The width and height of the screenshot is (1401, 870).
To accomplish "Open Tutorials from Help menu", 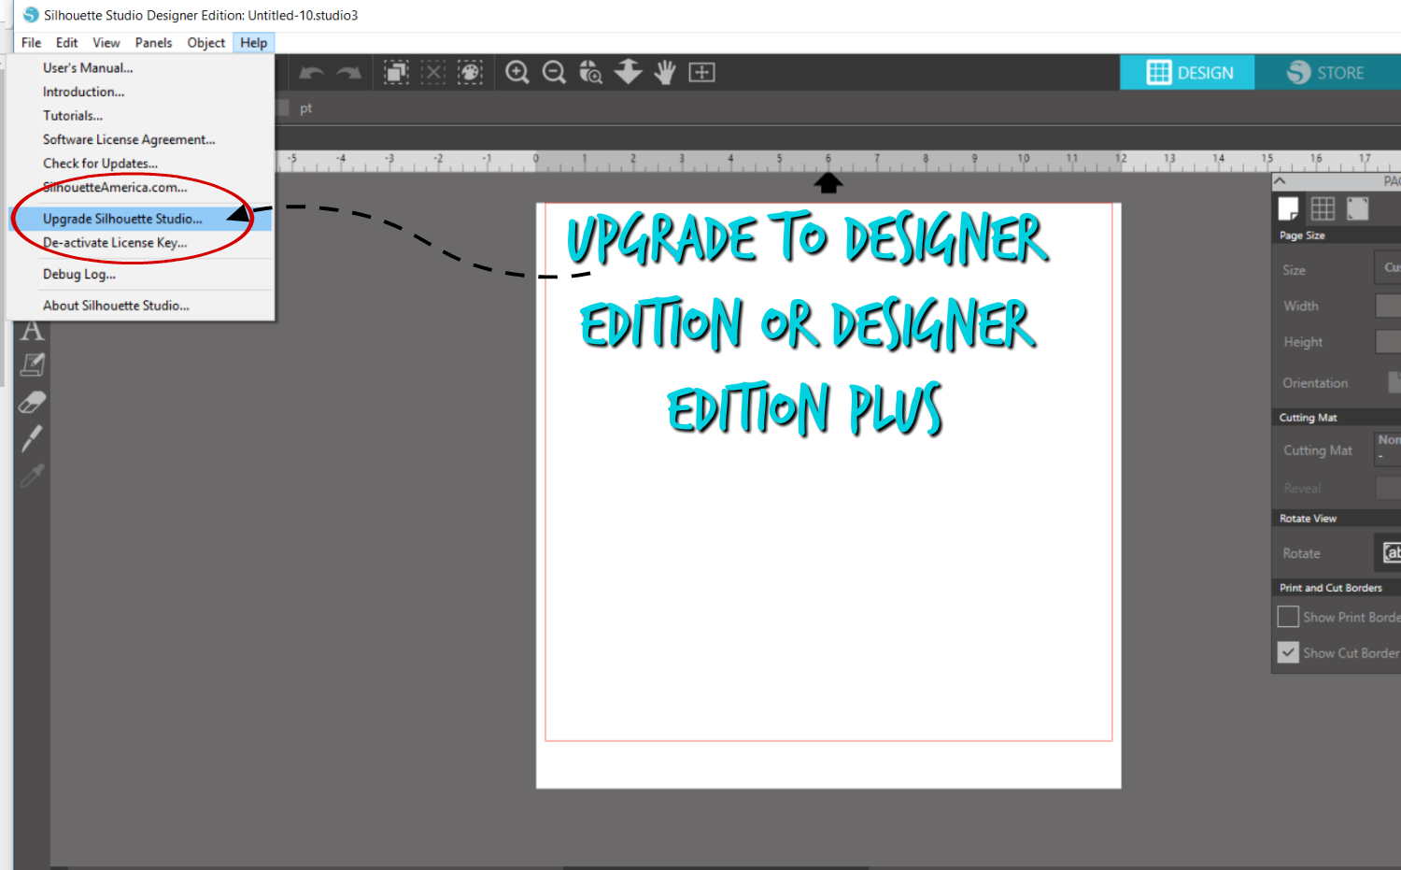I will (140, 116).
